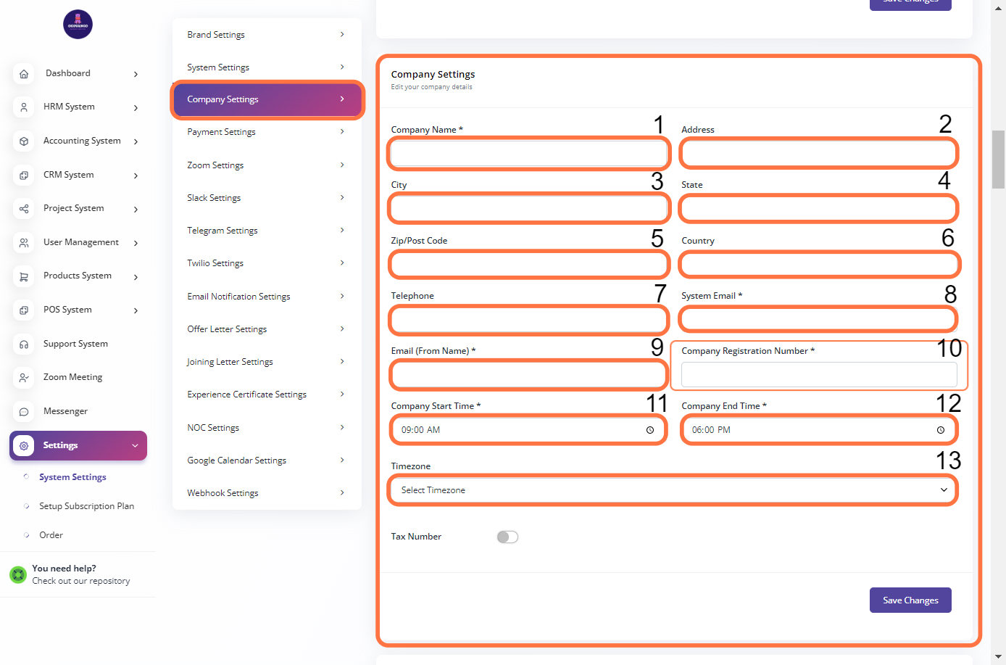The height and width of the screenshot is (665, 1006).
Task: Click the Products System cart icon
Action: coord(24,276)
